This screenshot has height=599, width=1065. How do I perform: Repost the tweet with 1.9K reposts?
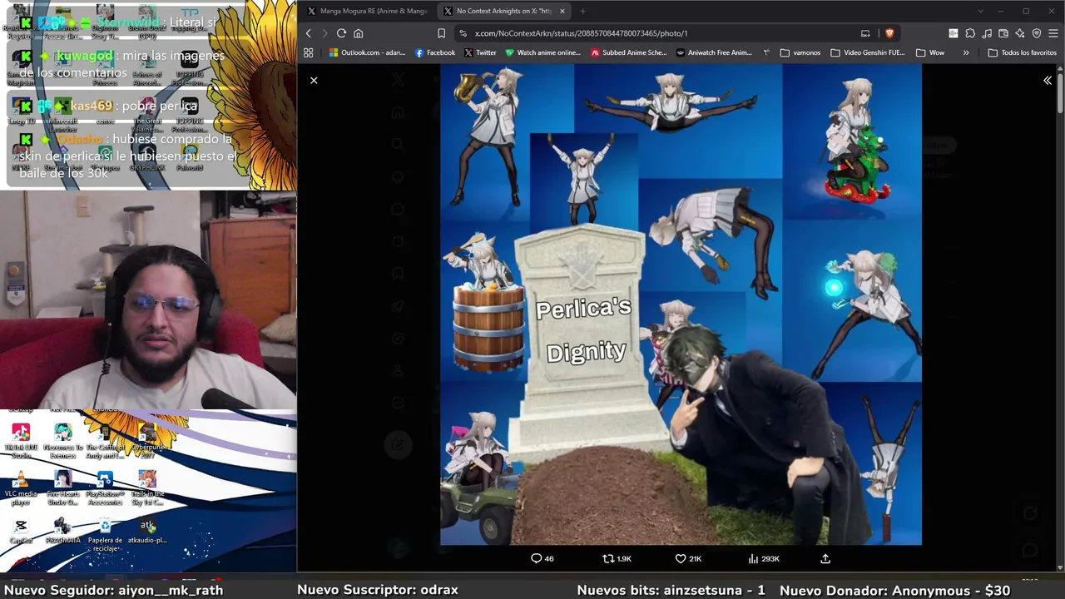point(617,559)
